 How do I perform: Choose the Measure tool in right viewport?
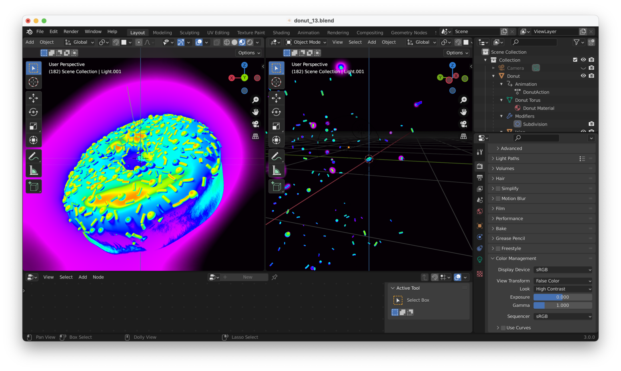click(x=276, y=171)
